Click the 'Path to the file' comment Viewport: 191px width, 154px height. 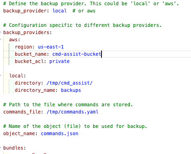pos(68,105)
